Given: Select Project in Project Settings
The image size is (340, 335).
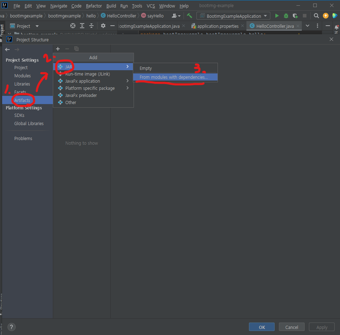Looking at the screenshot, I should (x=21, y=67).
